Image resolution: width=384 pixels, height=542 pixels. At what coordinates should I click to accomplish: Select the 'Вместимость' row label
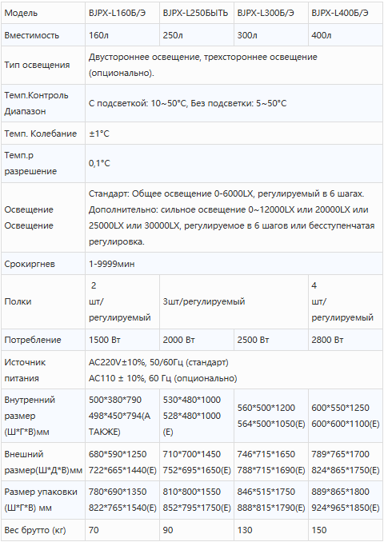pos(31,35)
